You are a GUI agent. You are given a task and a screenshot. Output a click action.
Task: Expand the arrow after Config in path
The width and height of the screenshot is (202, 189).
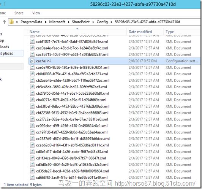pyautogui.click(x=111, y=22)
